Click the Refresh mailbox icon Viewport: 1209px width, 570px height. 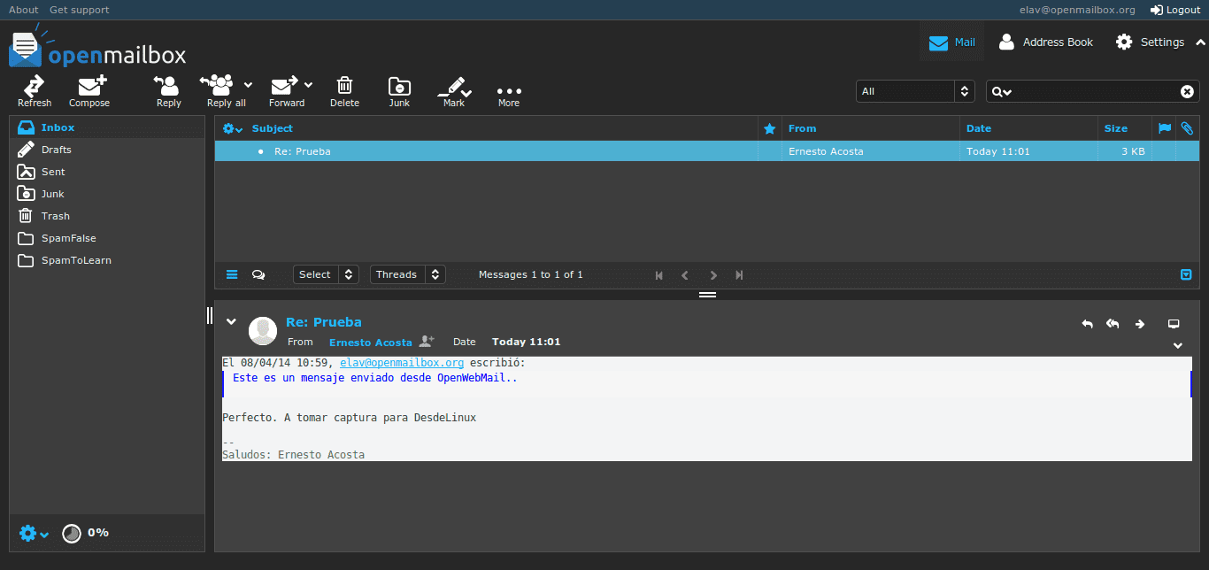[35, 91]
